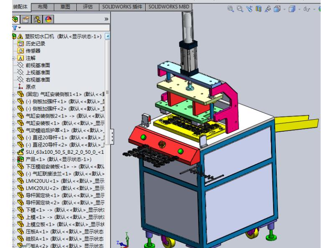Click the Hide/Show Items glasses icon

pos(307,9)
